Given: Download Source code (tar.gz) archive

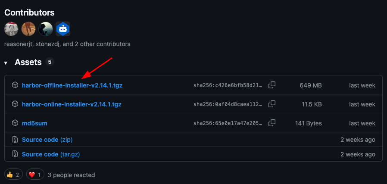Looking at the screenshot, I should tap(51, 154).
